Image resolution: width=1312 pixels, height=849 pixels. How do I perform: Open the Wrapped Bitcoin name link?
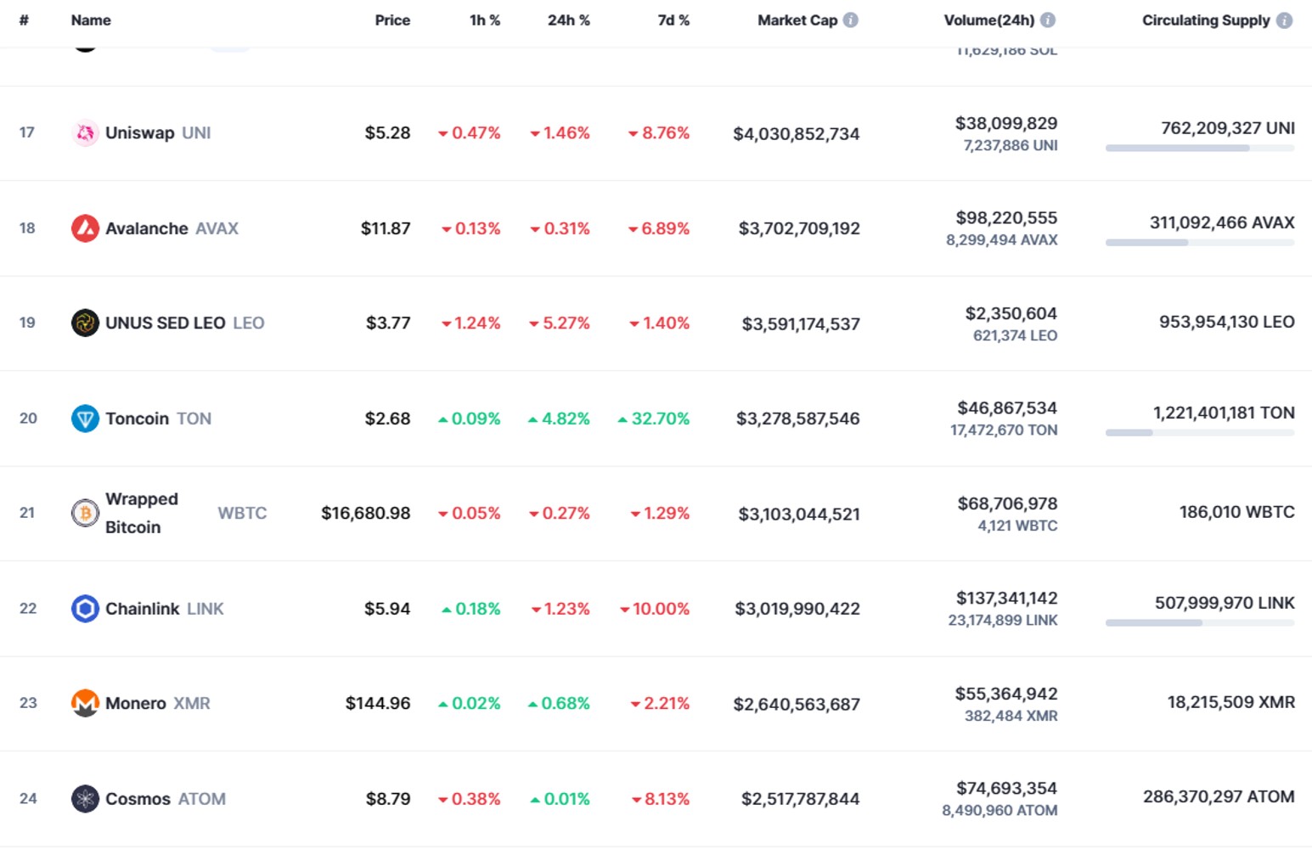142,513
